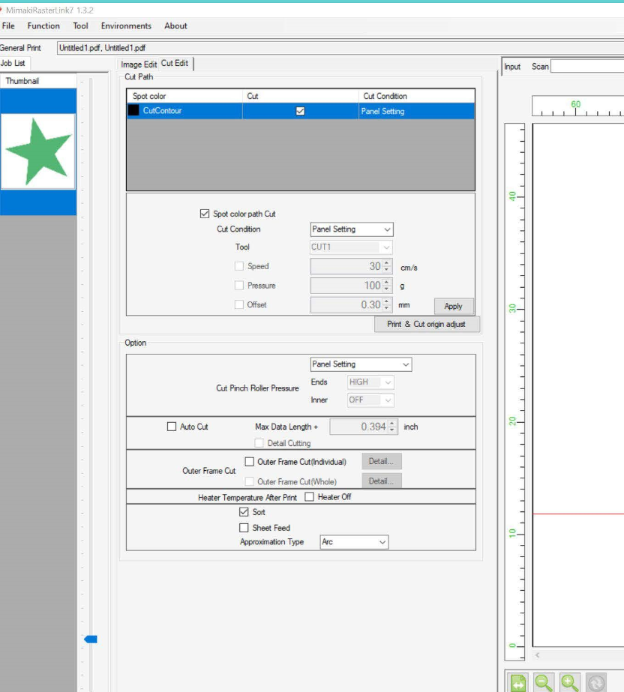624x692 pixels.
Task: Check the Auto Cut option
Action: pos(172,427)
